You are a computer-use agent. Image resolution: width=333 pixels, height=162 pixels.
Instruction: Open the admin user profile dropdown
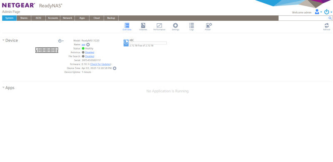[318, 12]
